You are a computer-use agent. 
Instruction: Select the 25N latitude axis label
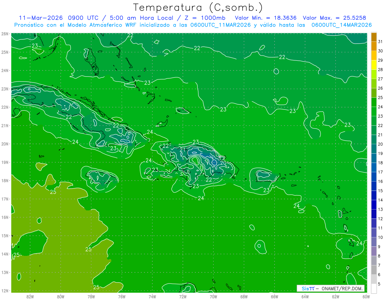tap(5, 52)
